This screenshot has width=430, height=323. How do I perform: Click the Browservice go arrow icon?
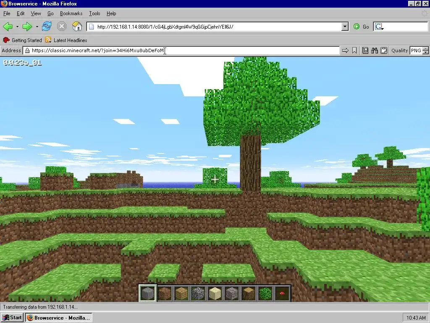[345, 50]
